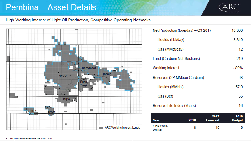Click the 'Net Production (boe/day) – Q3 2017' label
Image resolution: width=251 pixels, height=141 pixels.
(182, 30)
